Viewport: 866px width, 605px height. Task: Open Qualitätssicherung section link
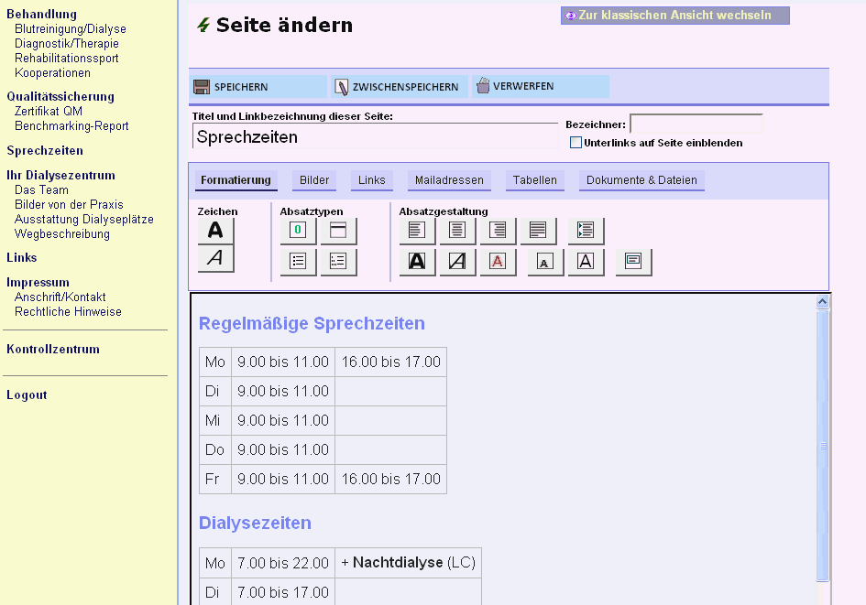[60, 96]
